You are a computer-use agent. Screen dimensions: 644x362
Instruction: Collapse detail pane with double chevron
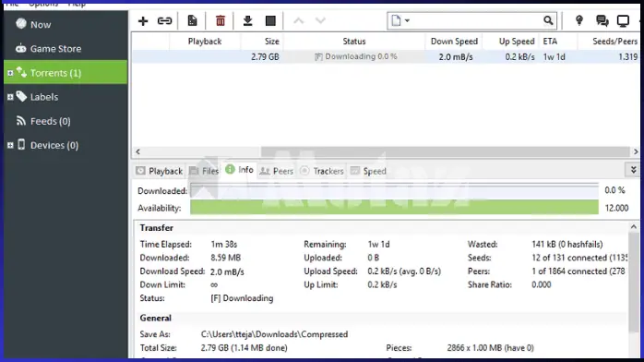(x=633, y=170)
